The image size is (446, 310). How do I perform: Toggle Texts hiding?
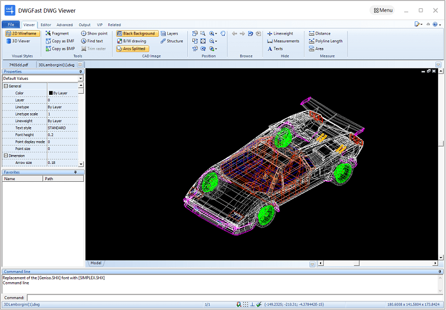click(x=275, y=49)
